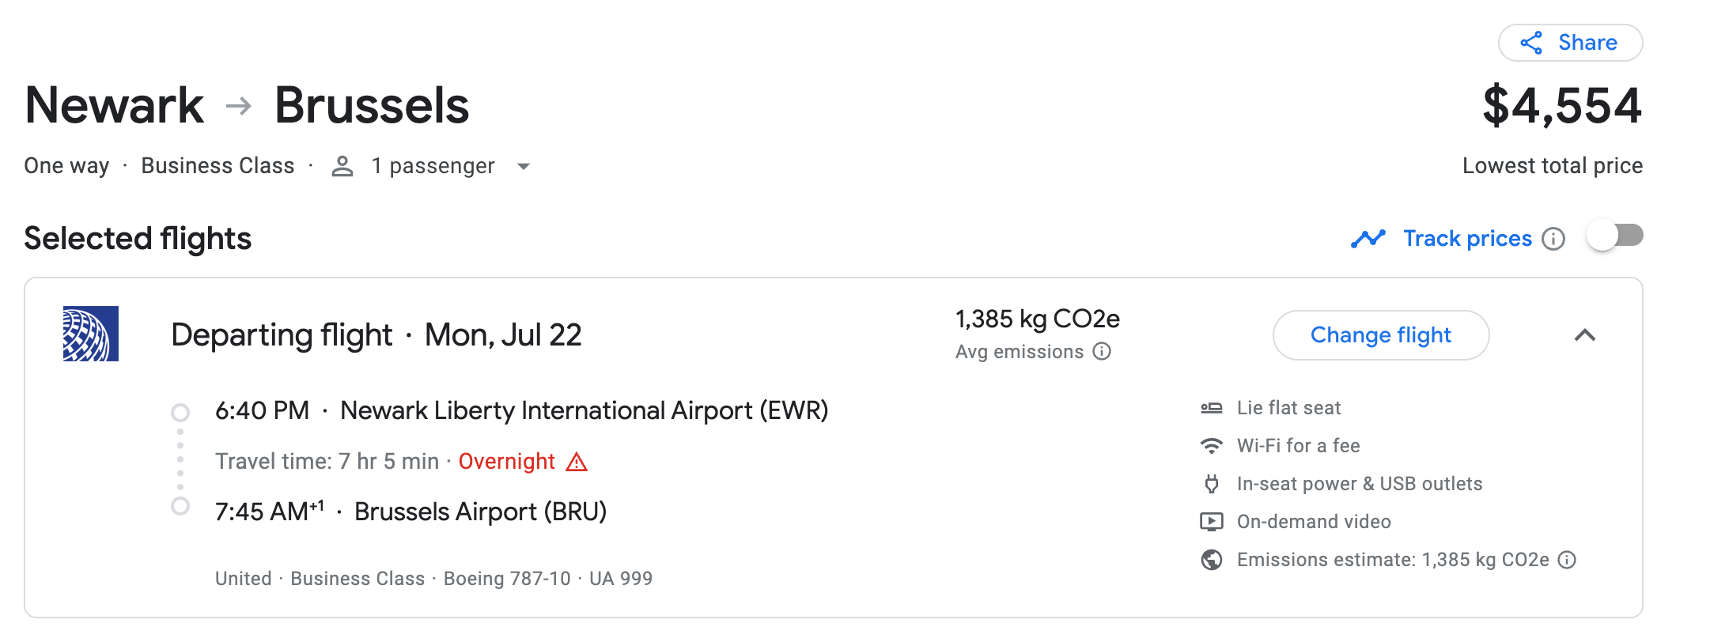Click the in-seat power plug icon
Screen dimensions: 1710x642
1211,484
